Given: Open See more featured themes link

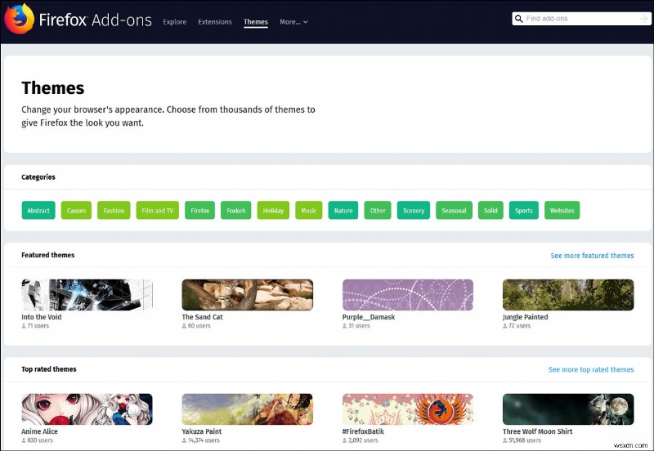Looking at the screenshot, I should pos(592,256).
